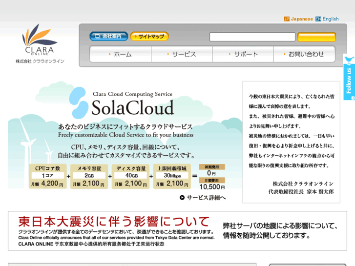355x266 pixels.
Task: Click the SolaCloud title banner
Action: pyautogui.click(x=133, y=107)
